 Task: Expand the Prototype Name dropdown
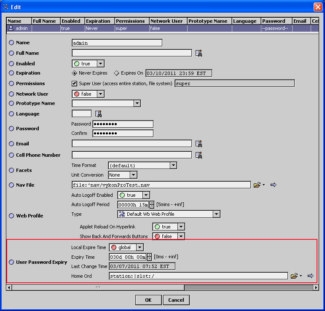coord(137,103)
